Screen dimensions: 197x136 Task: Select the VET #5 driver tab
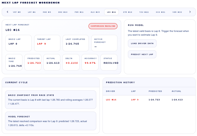pyautogui.click(x=17, y=12)
